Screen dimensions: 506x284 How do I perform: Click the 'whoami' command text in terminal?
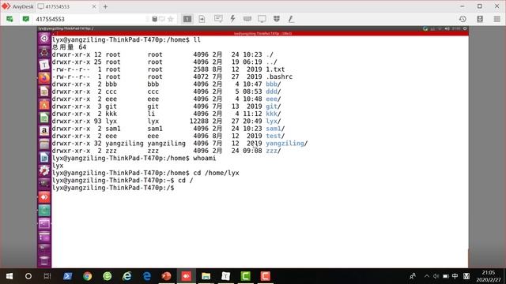pos(204,158)
